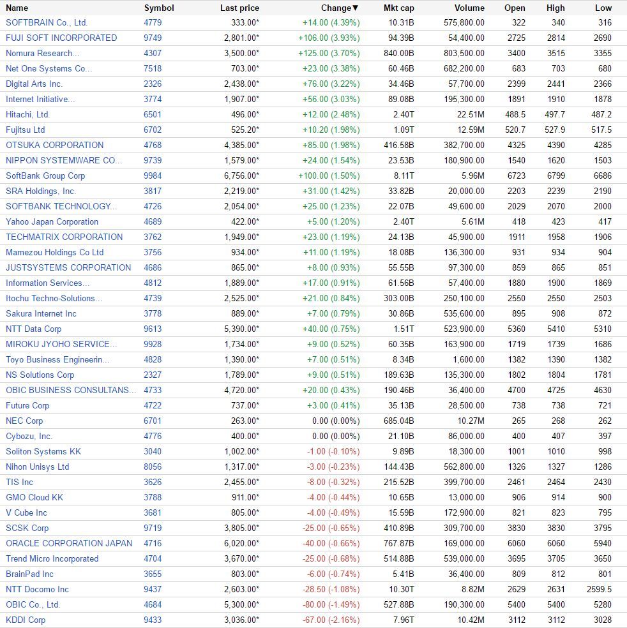Image resolution: width=627 pixels, height=628 pixels.
Task: Sort by the Last price column header
Action: point(239,8)
